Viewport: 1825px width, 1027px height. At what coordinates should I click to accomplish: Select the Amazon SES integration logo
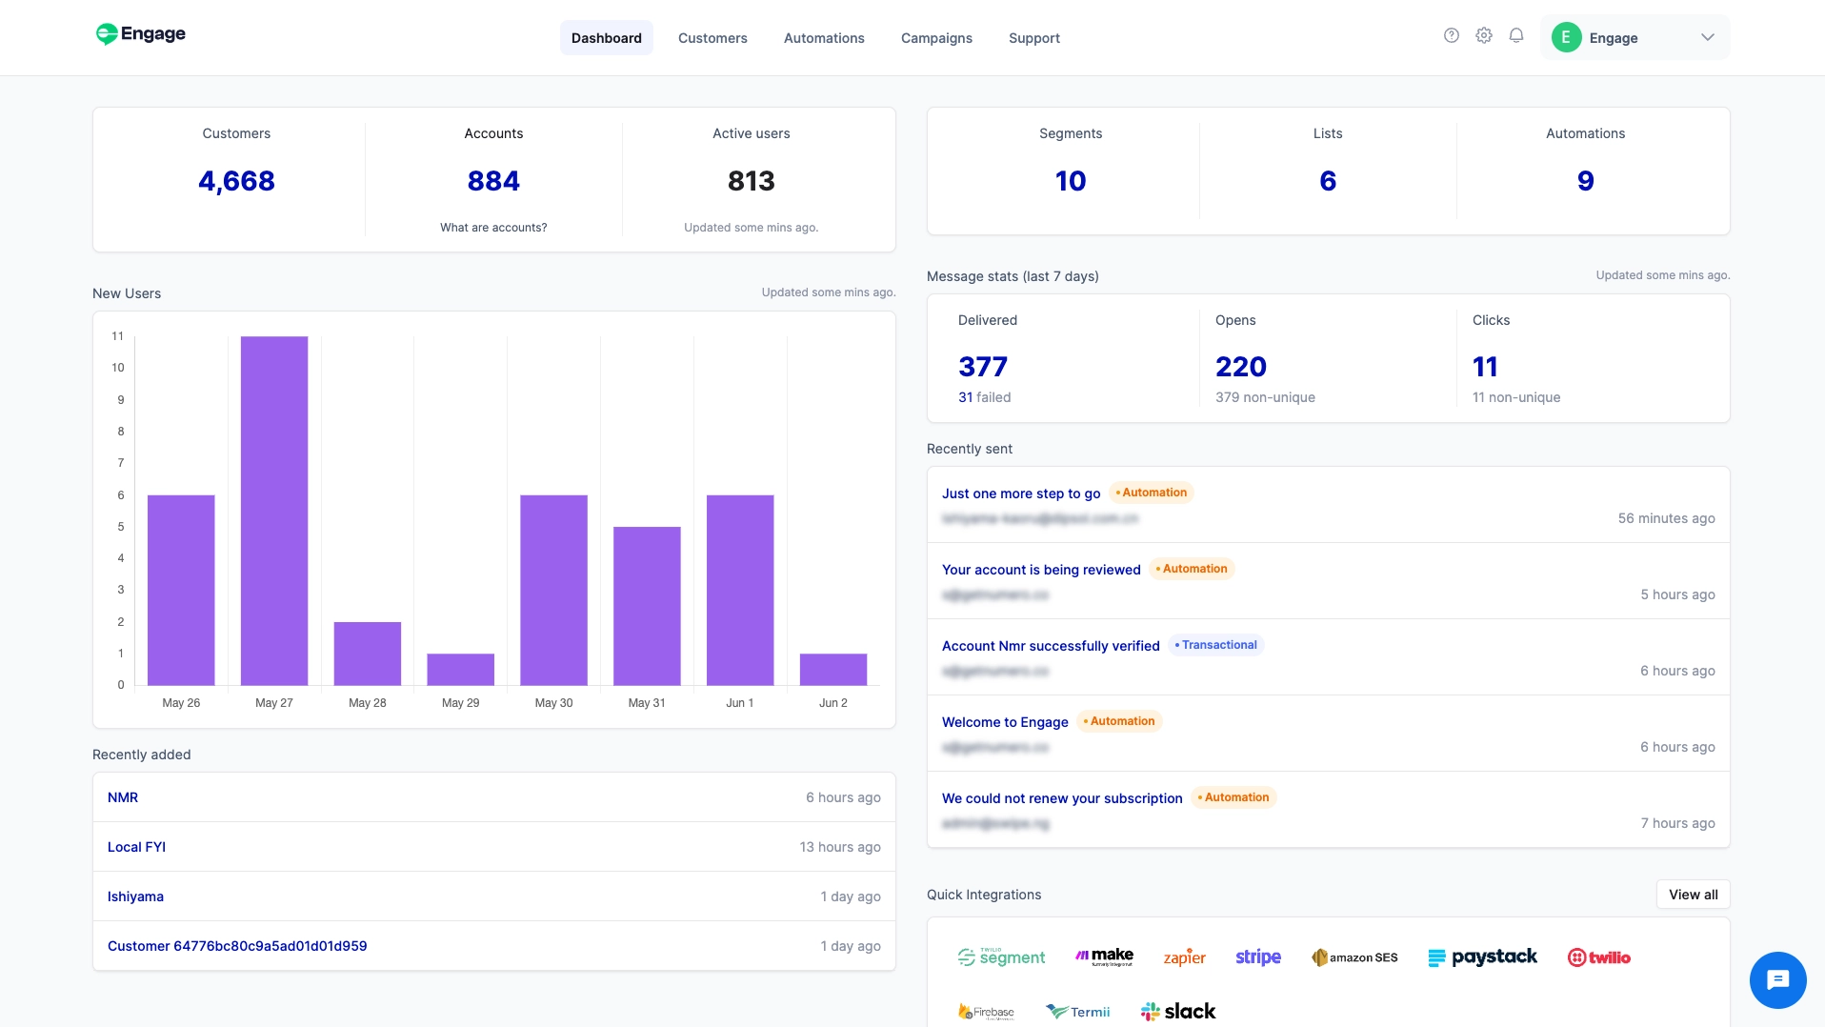coord(1354,957)
